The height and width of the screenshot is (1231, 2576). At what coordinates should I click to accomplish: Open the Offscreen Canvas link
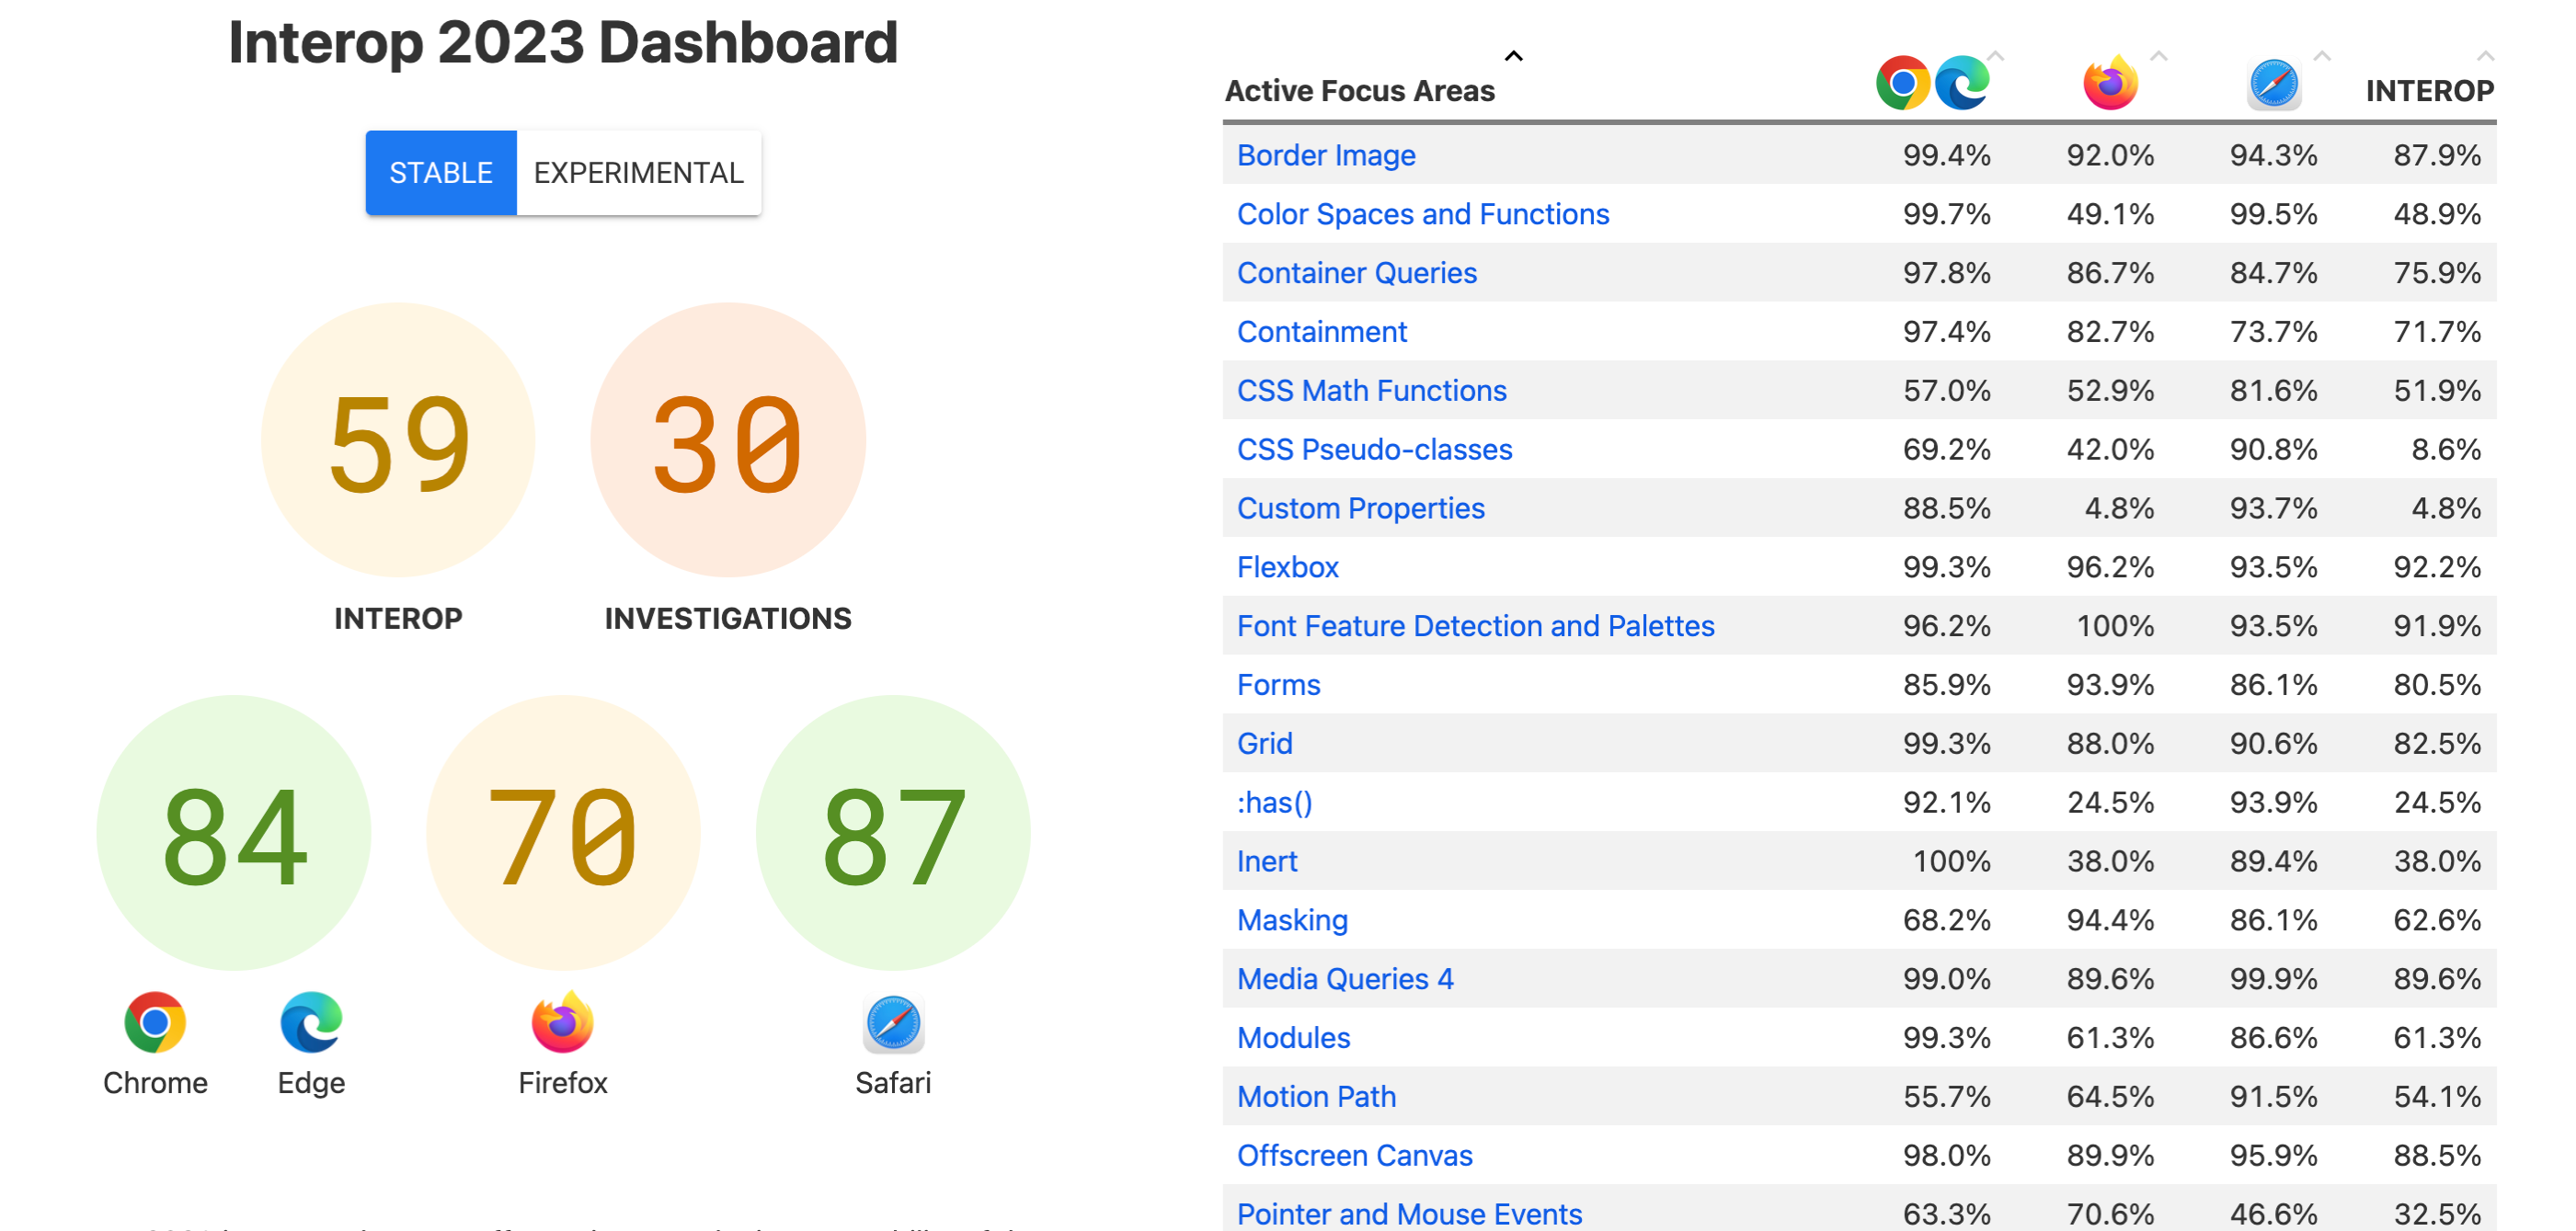1355,1156
